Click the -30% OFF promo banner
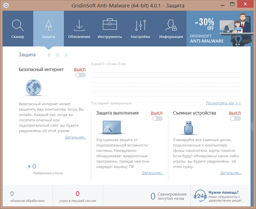256x209 pixels. coord(220,28)
